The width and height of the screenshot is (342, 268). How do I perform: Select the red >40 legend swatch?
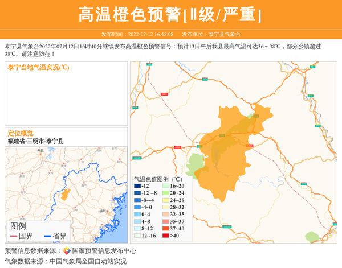[x=165, y=235]
